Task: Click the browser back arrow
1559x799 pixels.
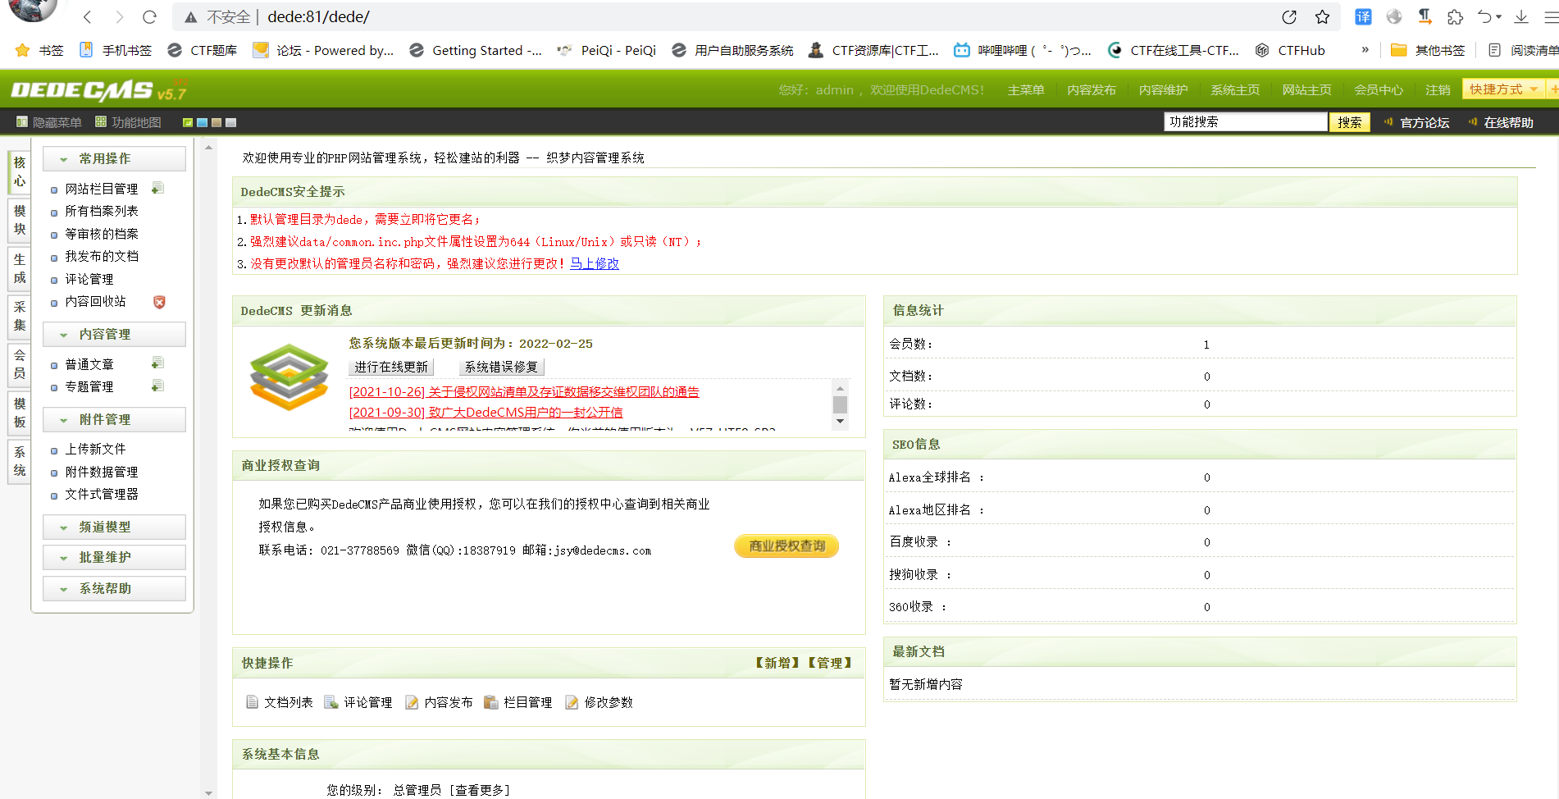Action: [x=88, y=17]
